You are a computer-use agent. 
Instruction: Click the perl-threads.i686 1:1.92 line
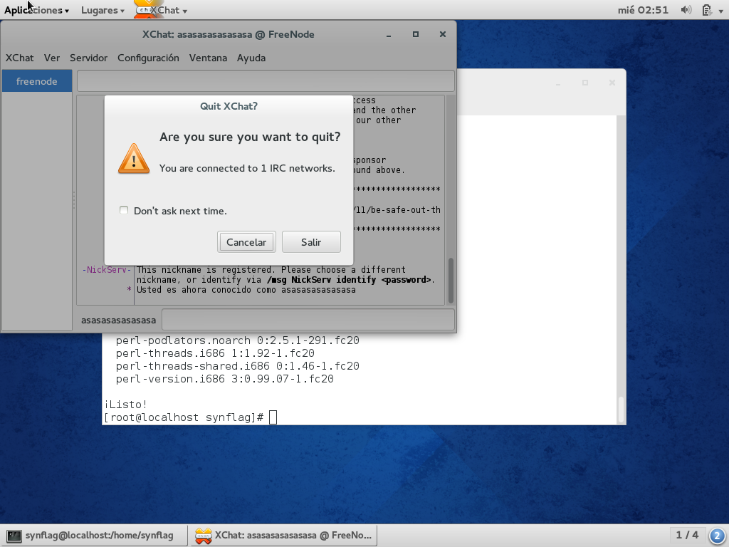[215, 353]
